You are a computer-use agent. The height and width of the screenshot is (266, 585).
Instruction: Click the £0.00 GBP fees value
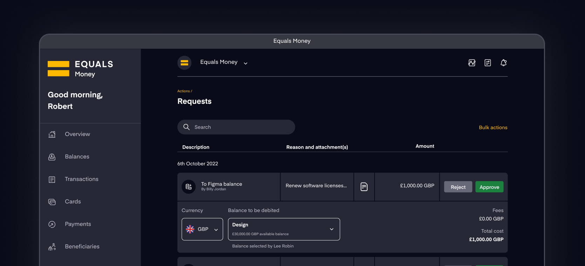(x=491, y=219)
